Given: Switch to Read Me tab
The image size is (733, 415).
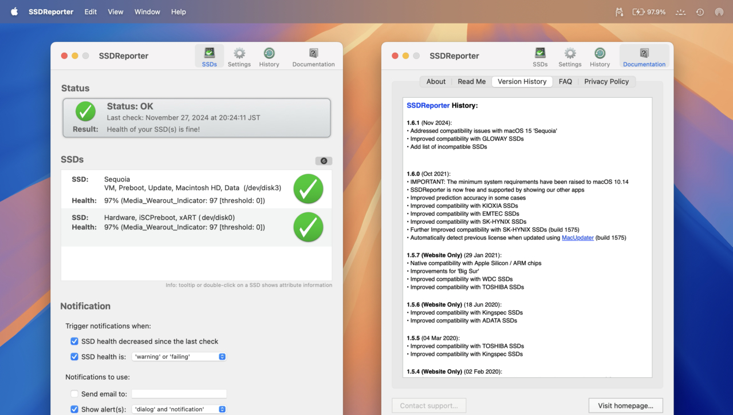Looking at the screenshot, I should [x=471, y=81].
